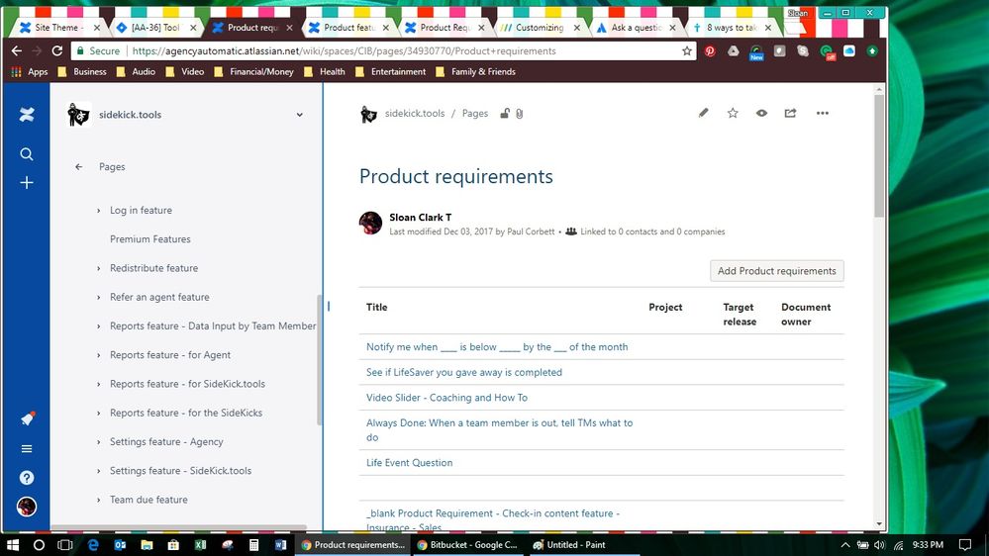Click sidebar horizontal scrollbar
989x556 pixels.
coord(178,527)
